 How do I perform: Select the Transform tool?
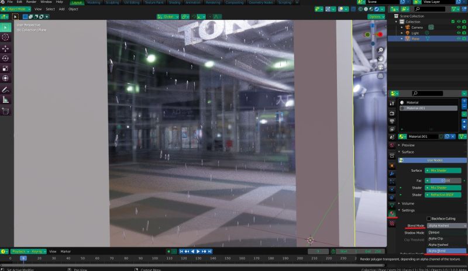point(5,78)
